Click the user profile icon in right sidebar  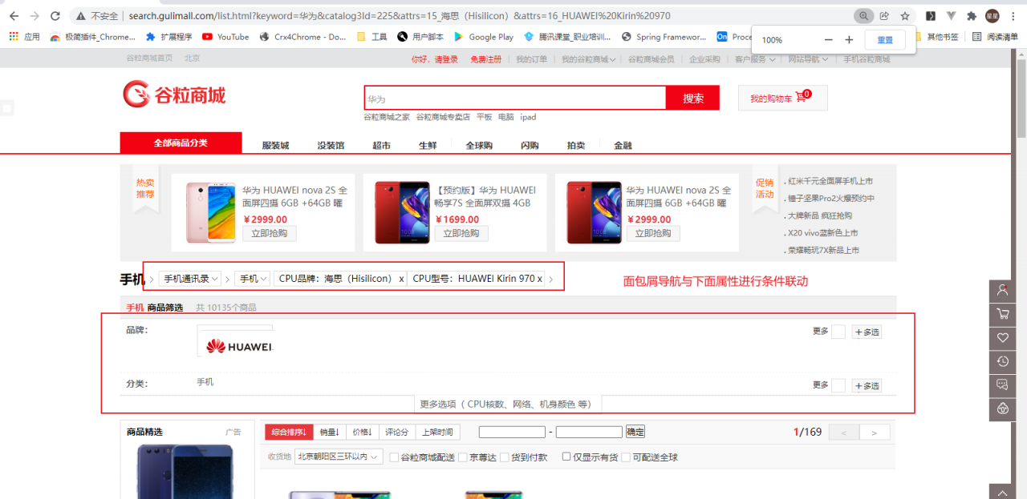coord(1002,291)
